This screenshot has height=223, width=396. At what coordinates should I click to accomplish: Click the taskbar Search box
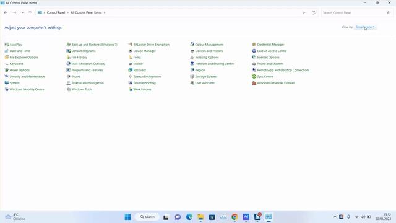(x=147, y=217)
